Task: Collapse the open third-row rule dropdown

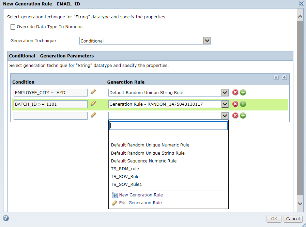Action: (225, 116)
